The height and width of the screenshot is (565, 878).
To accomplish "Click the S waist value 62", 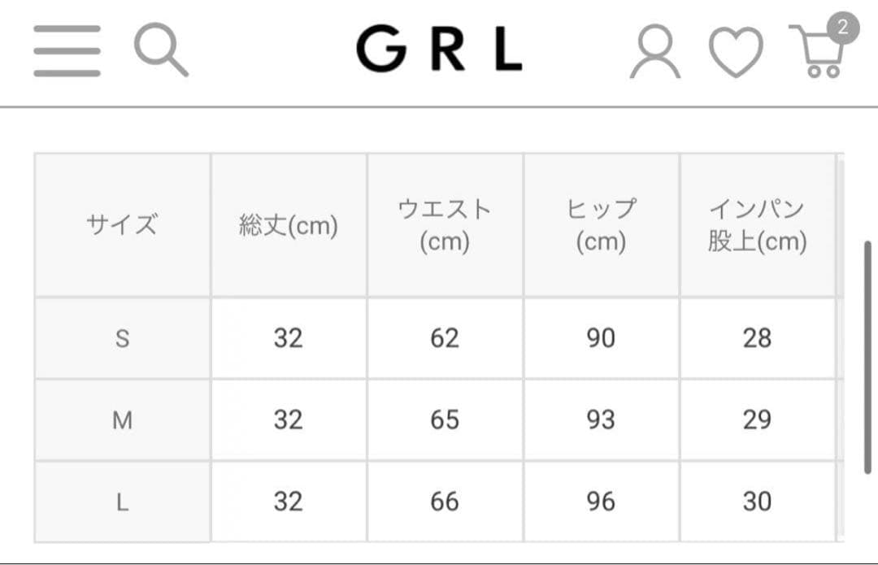I will [x=445, y=338].
